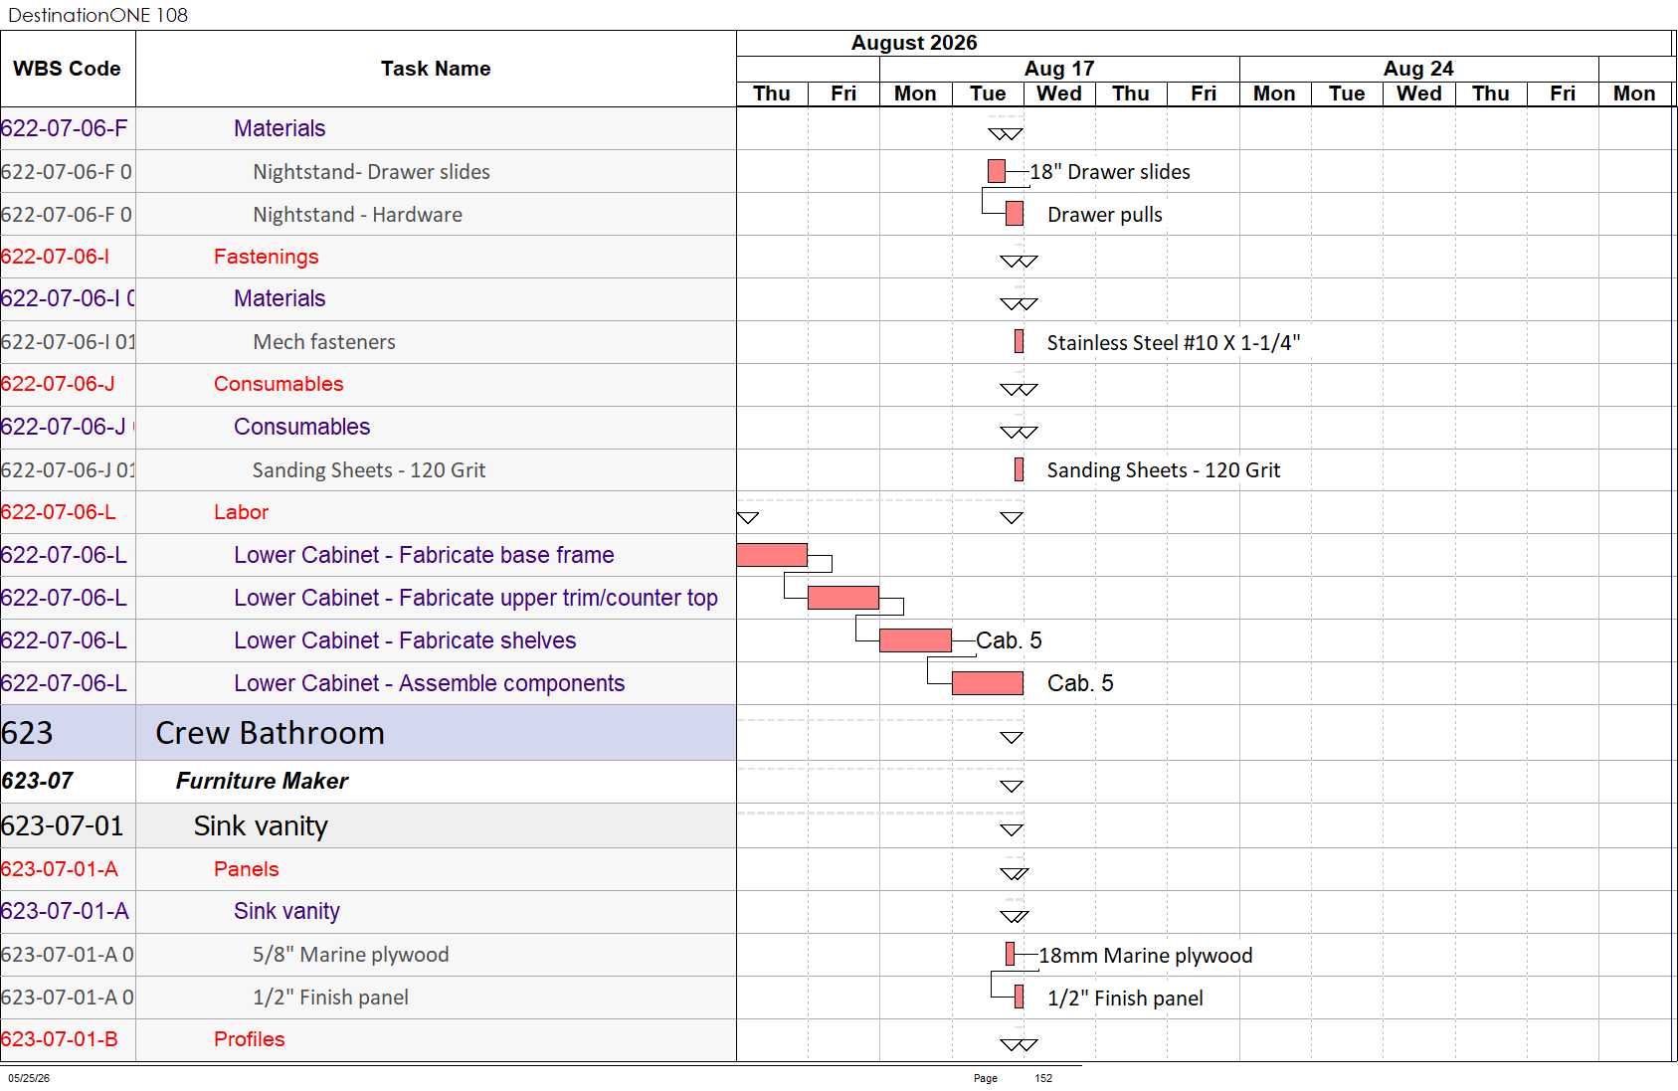This screenshot has width=1678, height=1091.
Task: Click the 18" Drawer slides bar label
Action: [1110, 172]
